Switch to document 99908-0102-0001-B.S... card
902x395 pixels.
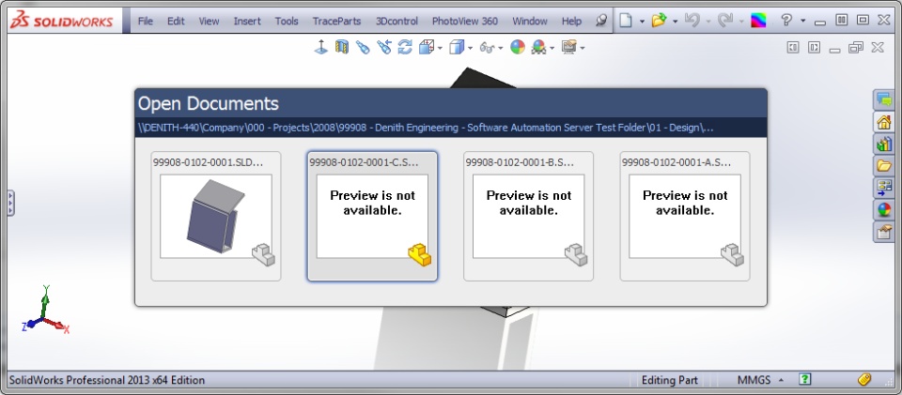click(x=529, y=217)
